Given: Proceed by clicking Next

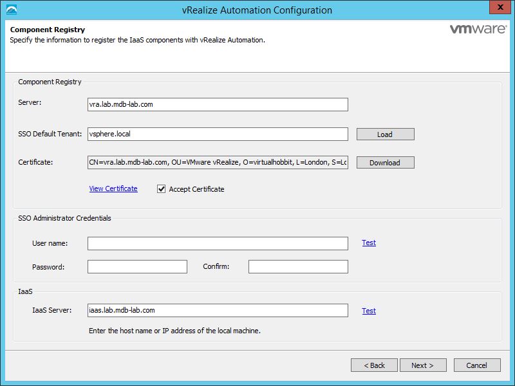Looking at the screenshot, I should coord(422,365).
